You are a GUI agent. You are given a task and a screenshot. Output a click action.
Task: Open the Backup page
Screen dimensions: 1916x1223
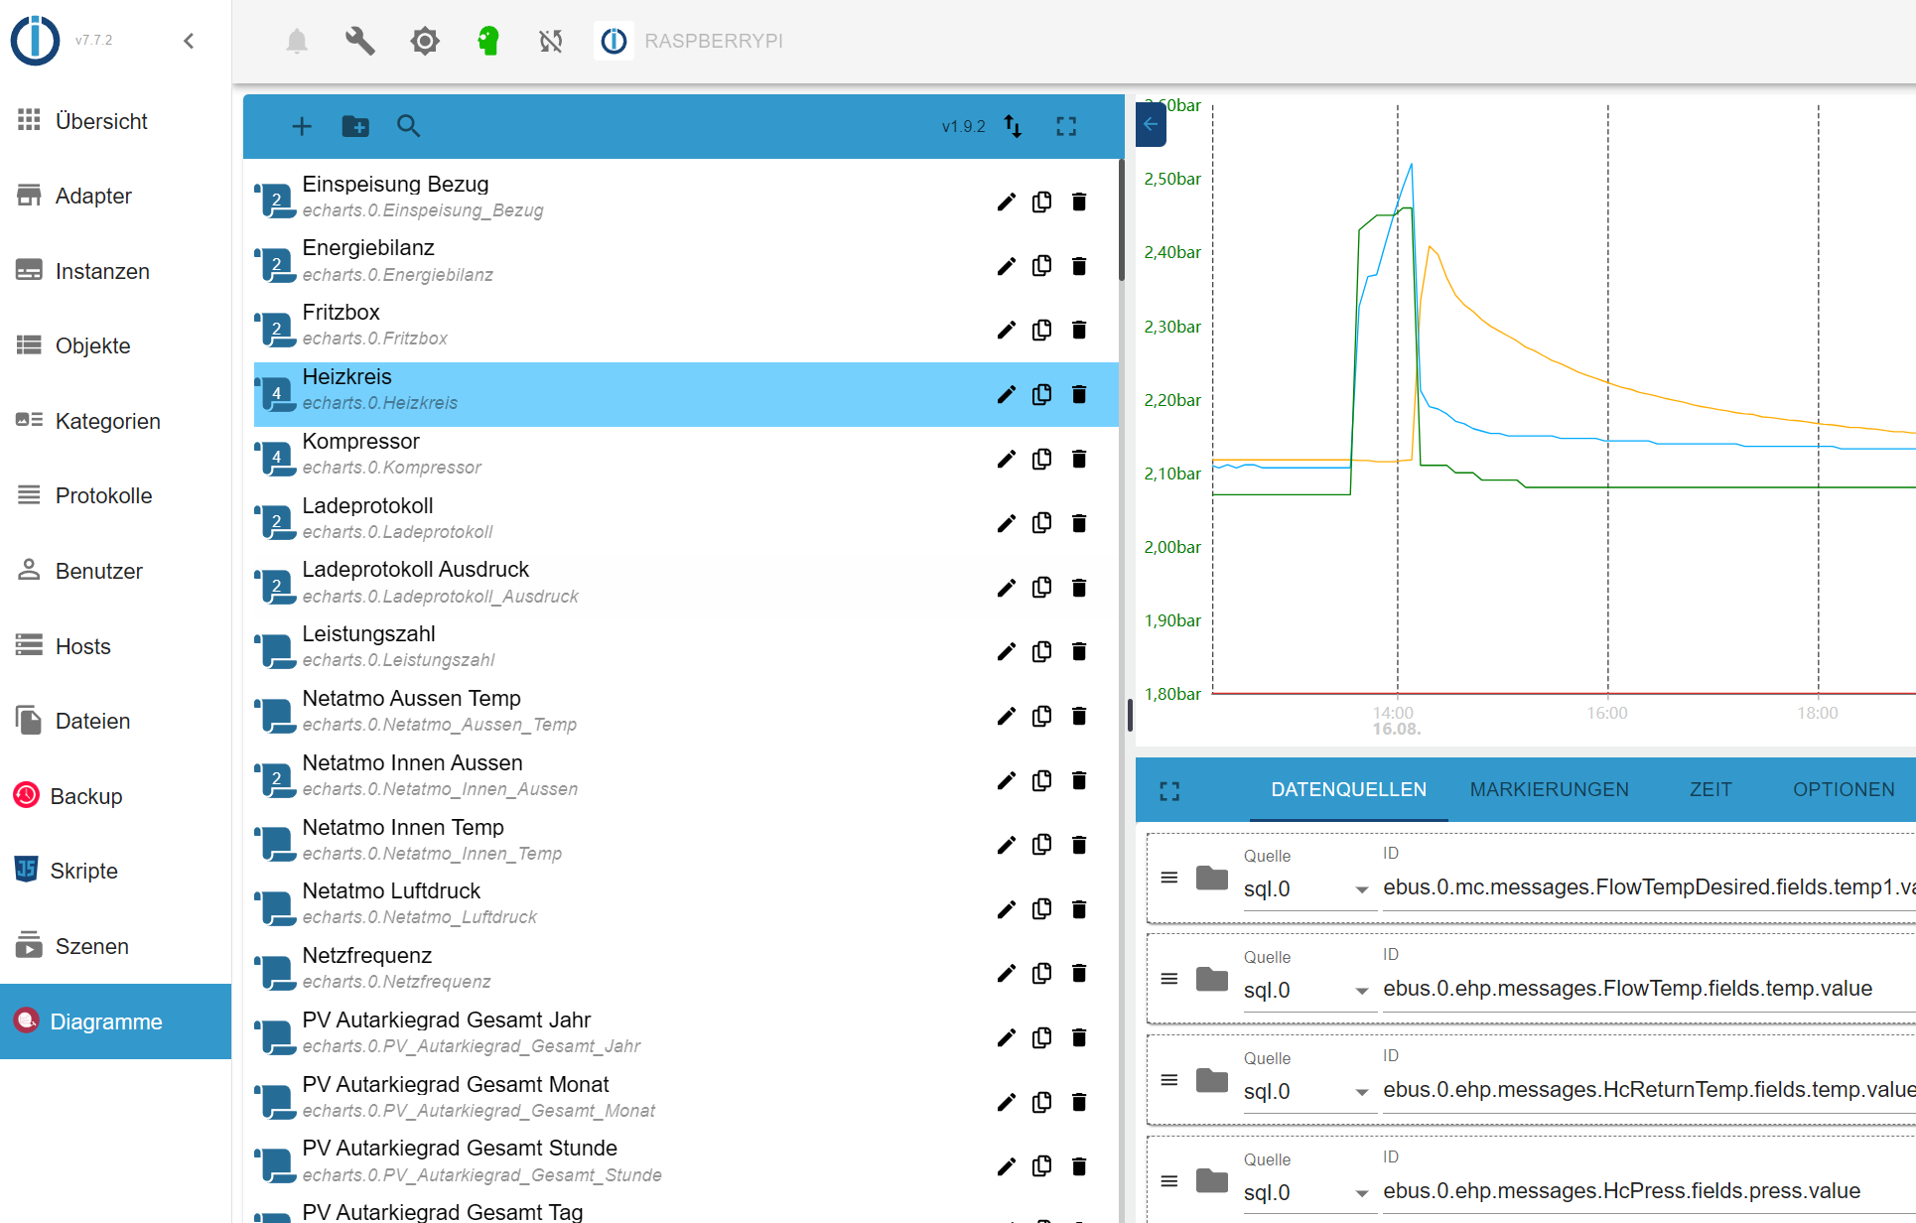[115, 796]
